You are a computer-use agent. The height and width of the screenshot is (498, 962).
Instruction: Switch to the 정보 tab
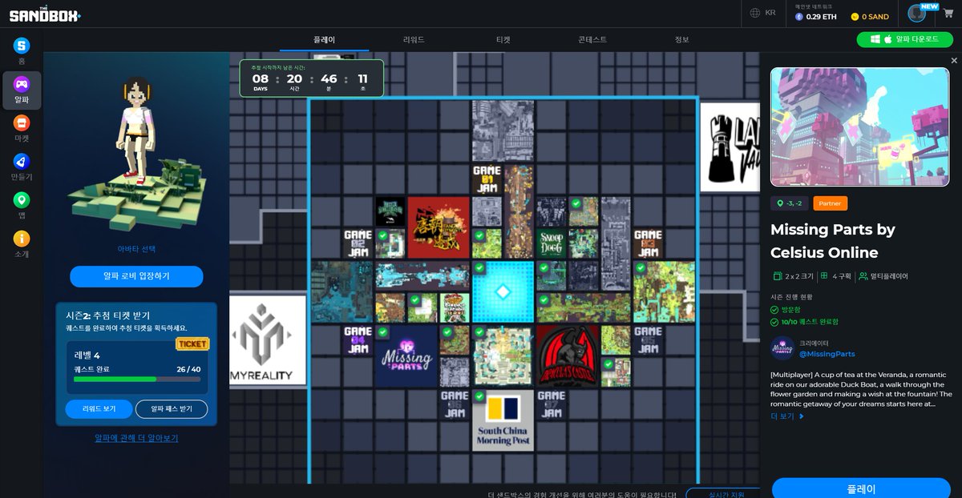pyautogui.click(x=681, y=39)
